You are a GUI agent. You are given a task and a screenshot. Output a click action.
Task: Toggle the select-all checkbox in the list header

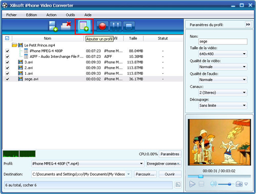pos(7,38)
